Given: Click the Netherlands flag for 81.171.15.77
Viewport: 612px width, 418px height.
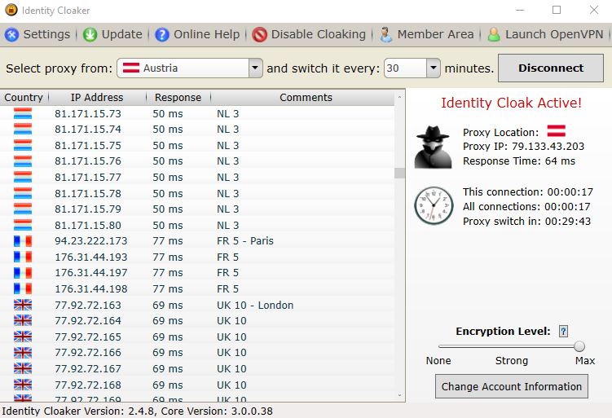Looking at the screenshot, I should (x=23, y=177).
